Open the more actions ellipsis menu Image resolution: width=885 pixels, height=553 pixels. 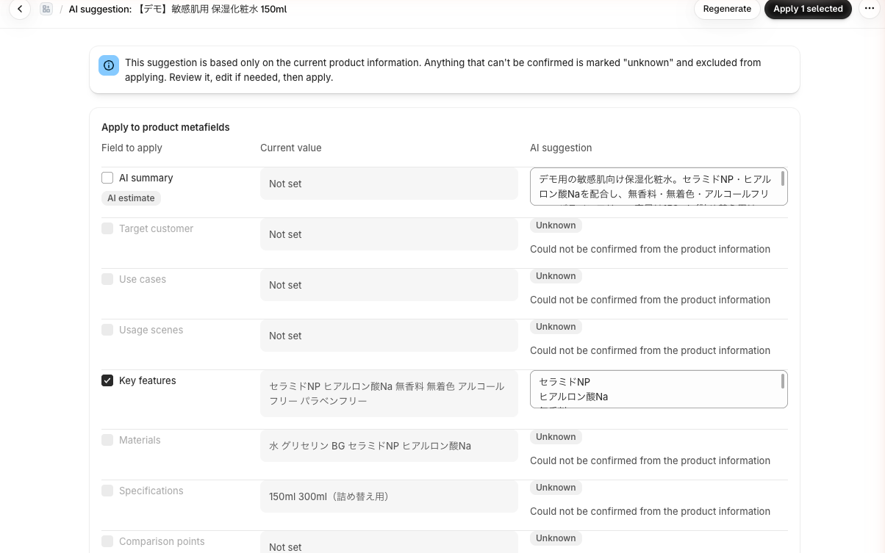pyautogui.click(x=870, y=9)
